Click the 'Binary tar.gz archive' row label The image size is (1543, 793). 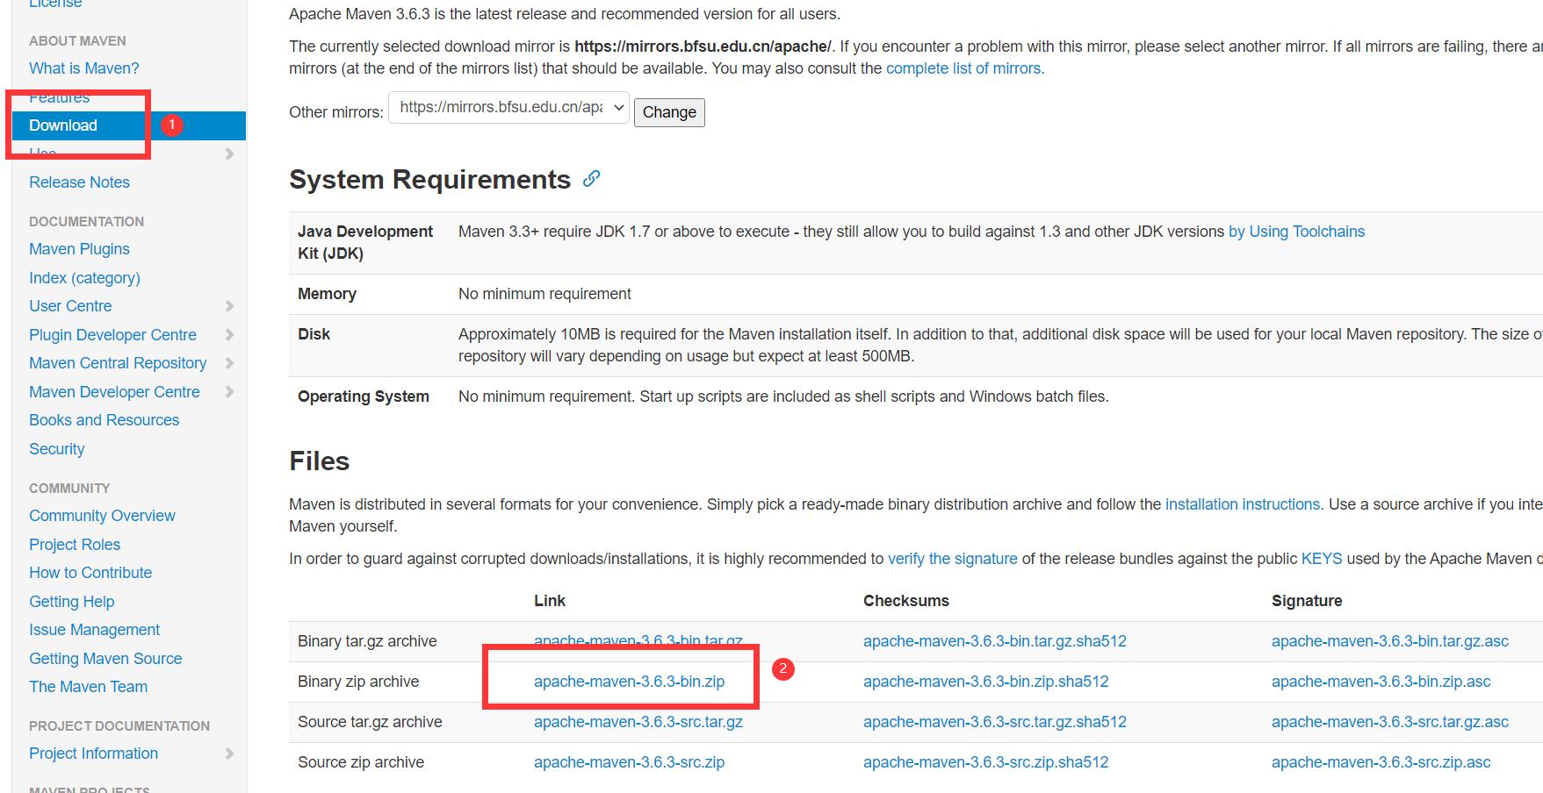(367, 641)
